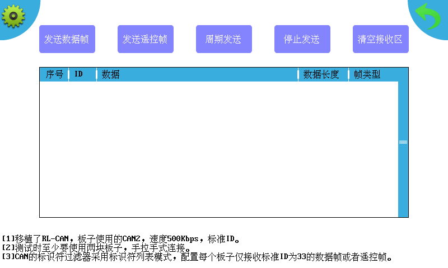Image resolution: width=448 pixels, height=268 pixels.
Task: Click note [2] about using two boards
Action: [96, 248]
